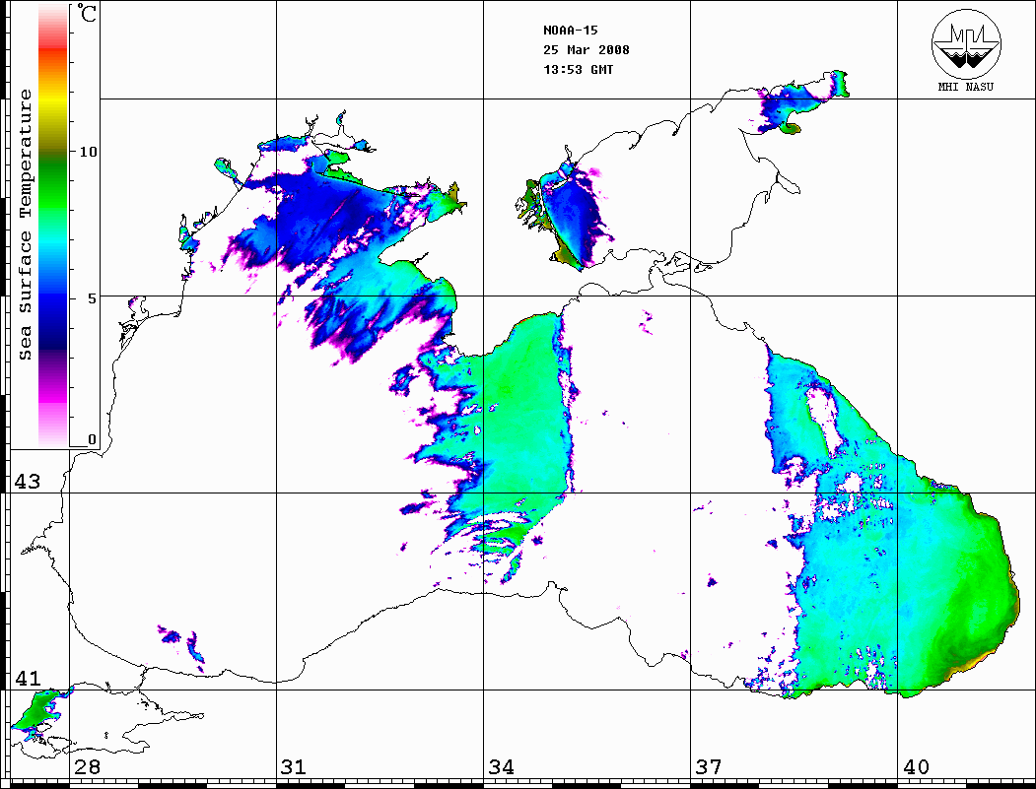Click the 5 mark on temperature scale
The image size is (1036, 789).
[x=92, y=298]
